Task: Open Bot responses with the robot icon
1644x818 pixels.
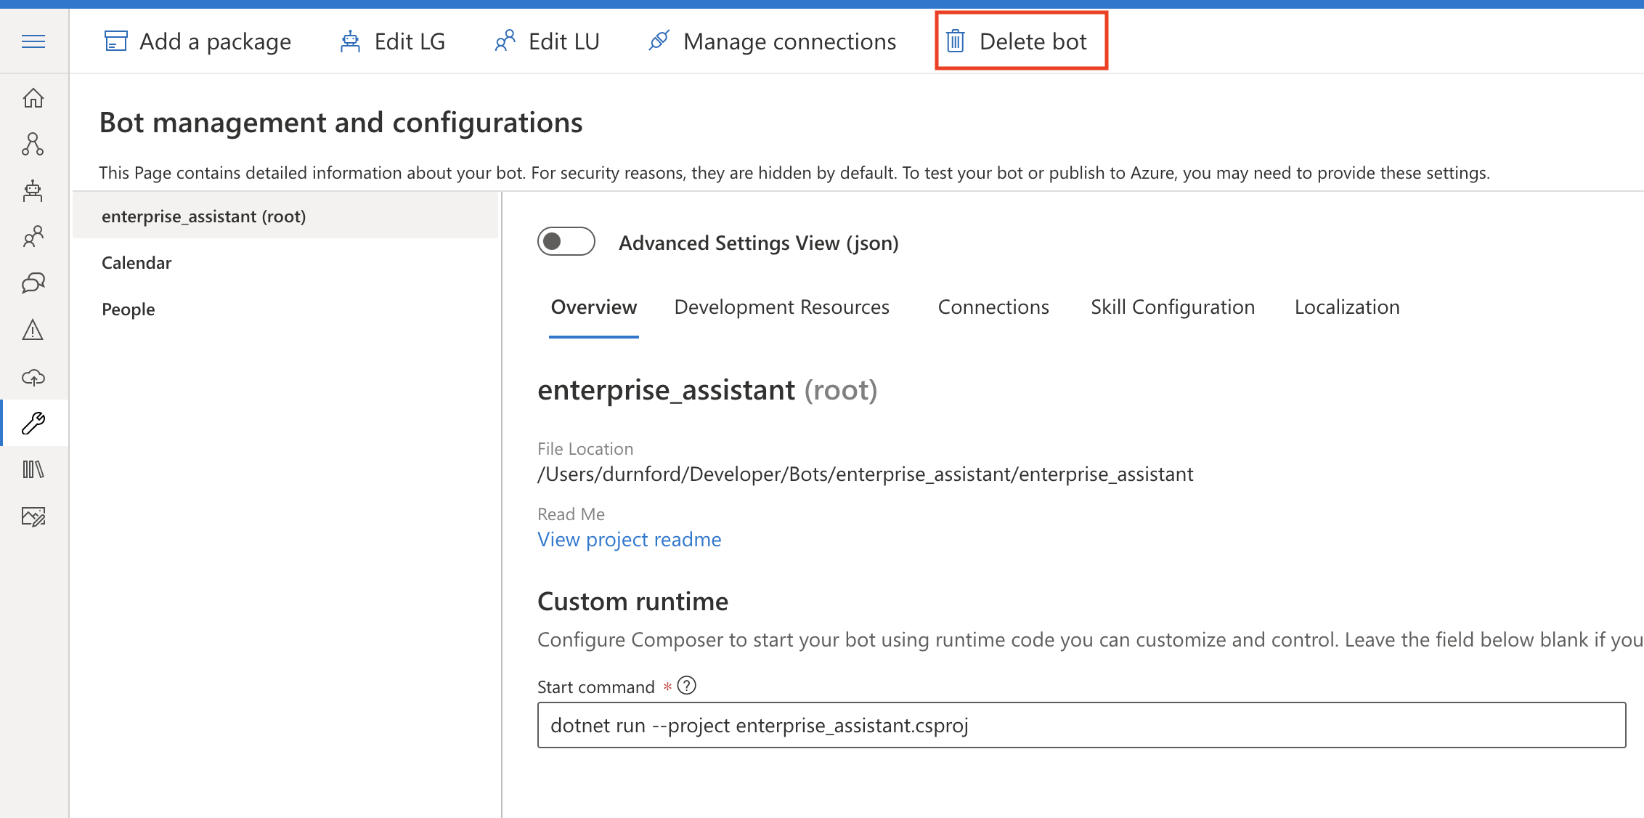Action: tap(33, 190)
